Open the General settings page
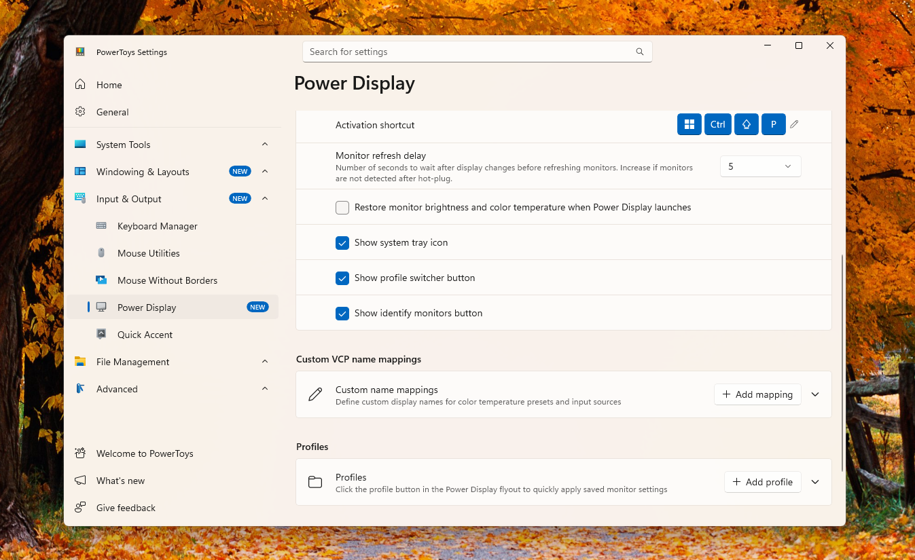Image resolution: width=915 pixels, height=560 pixels. coord(173,112)
